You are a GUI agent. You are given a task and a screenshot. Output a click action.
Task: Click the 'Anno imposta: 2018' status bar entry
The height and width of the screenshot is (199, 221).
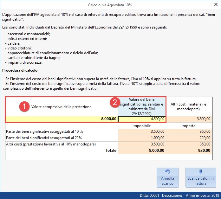pyautogui.click(x=202, y=196)
